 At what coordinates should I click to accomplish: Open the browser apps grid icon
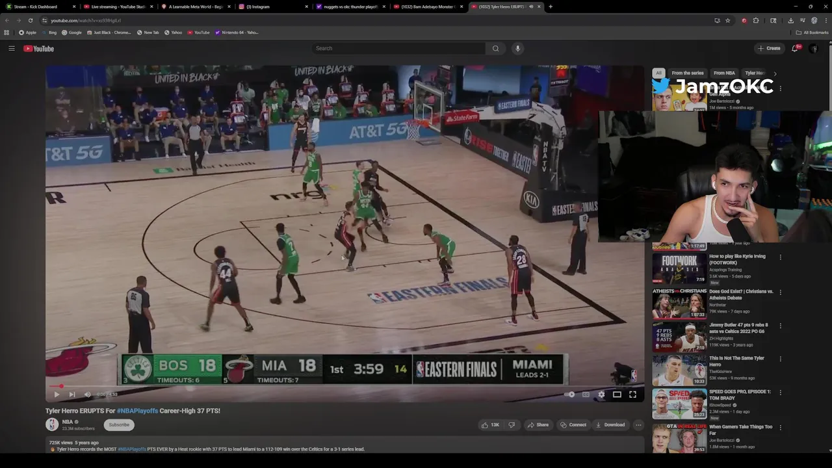point(6,32)
